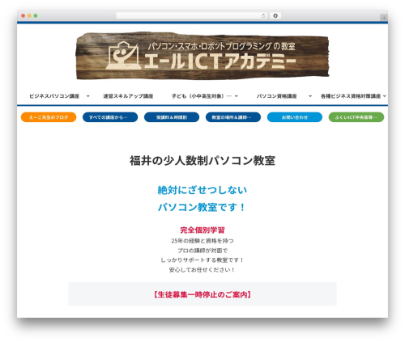405x342 pixels.
Task: Click the browser reload icon
Action: tap(263, 15)
